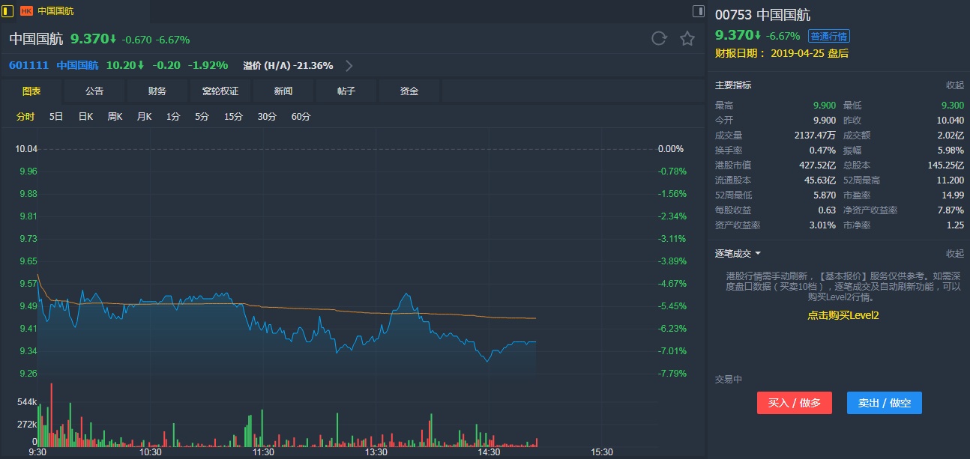Toggle the right panel layout icon
This screenshot has height=459, width=970.
click(x=699, y=11)
